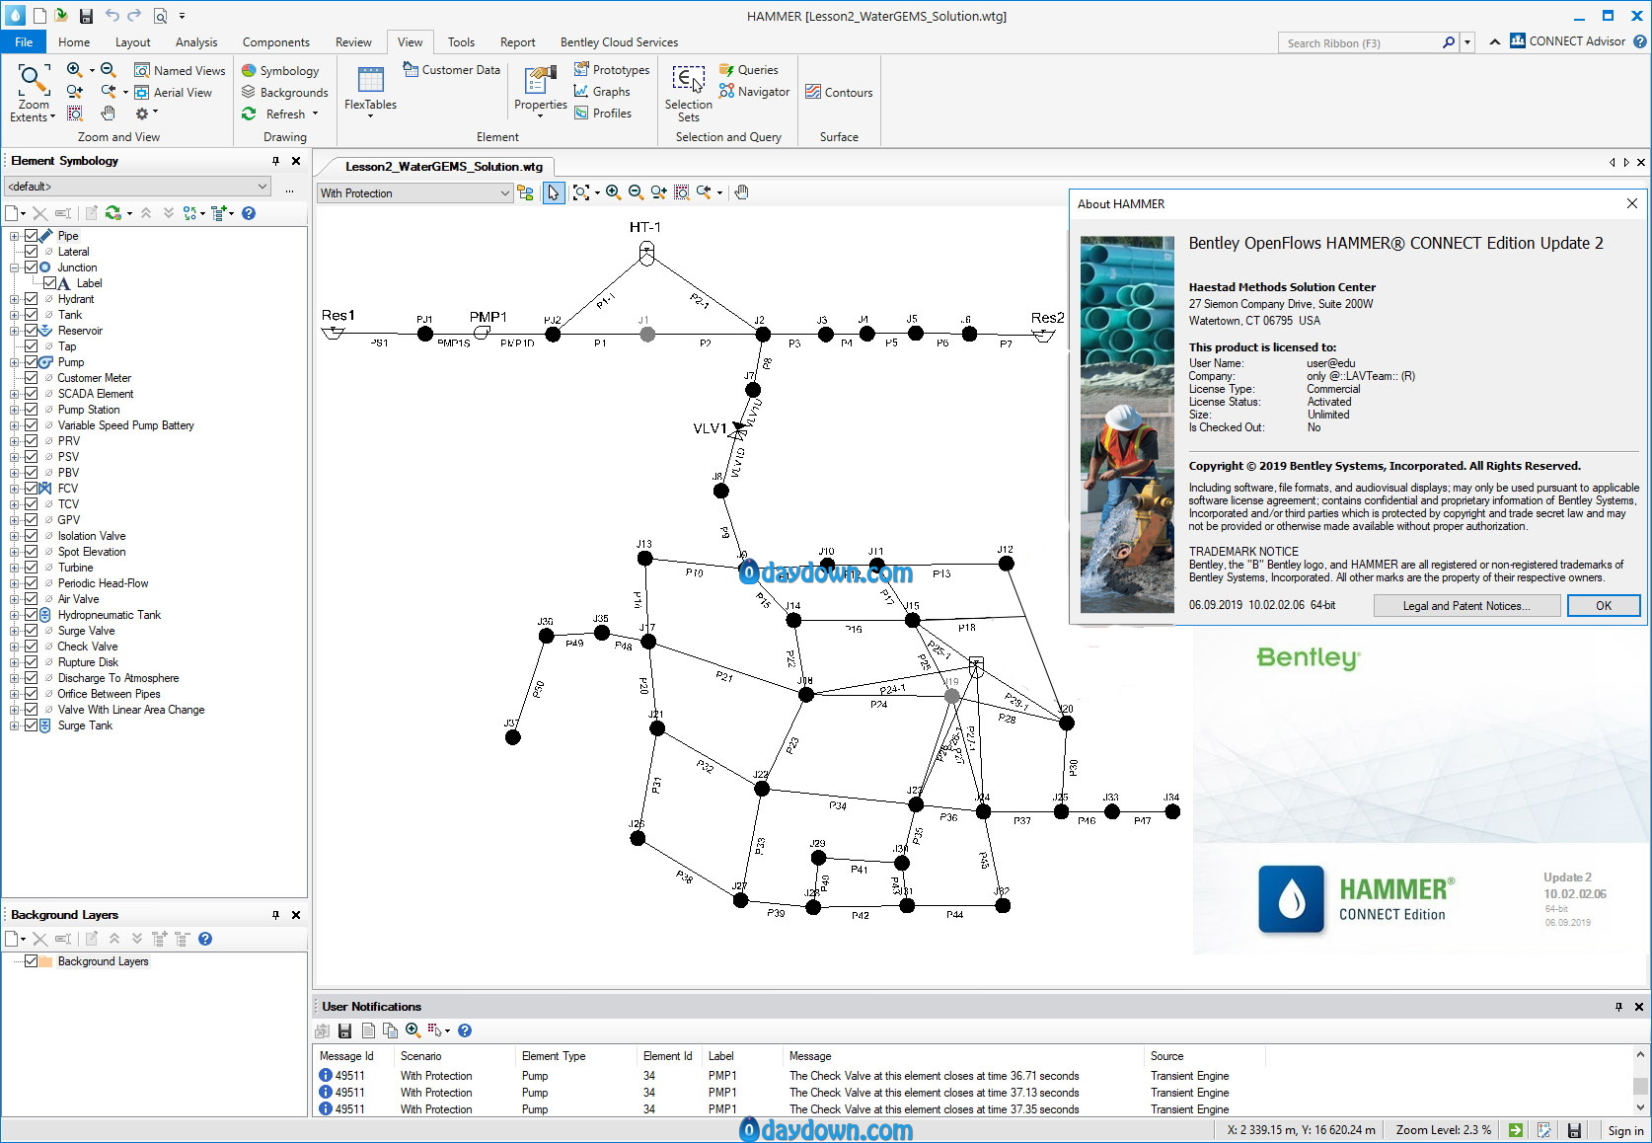Toggle Check Valve checkbox

[x=31, y=647]
